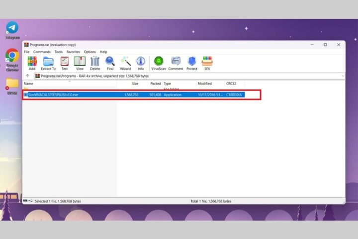The image size is (358, 239).
Task: Expand the address path dropdown
Action: [343, 76]
